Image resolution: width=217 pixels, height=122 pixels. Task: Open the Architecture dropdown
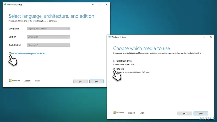[x=49, y=45]
